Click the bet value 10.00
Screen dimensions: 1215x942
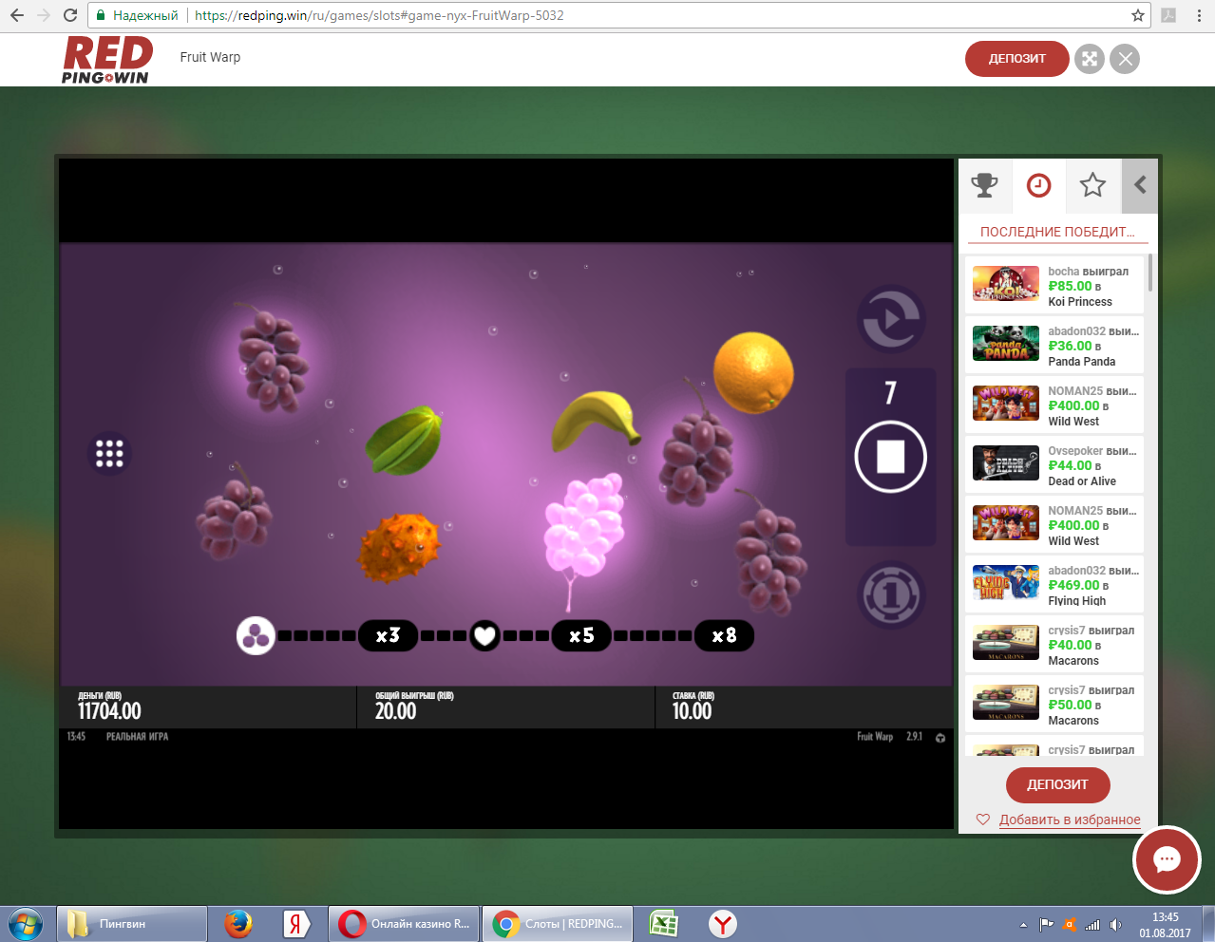(x=692, y=711)
